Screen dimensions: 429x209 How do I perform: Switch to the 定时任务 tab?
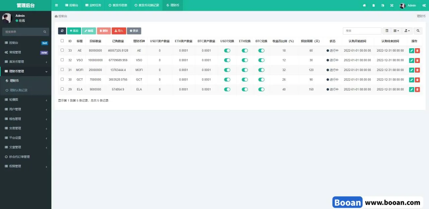pos(93,5)
